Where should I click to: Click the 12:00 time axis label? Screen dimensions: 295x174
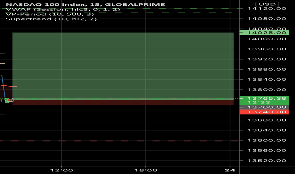(61, 170)
